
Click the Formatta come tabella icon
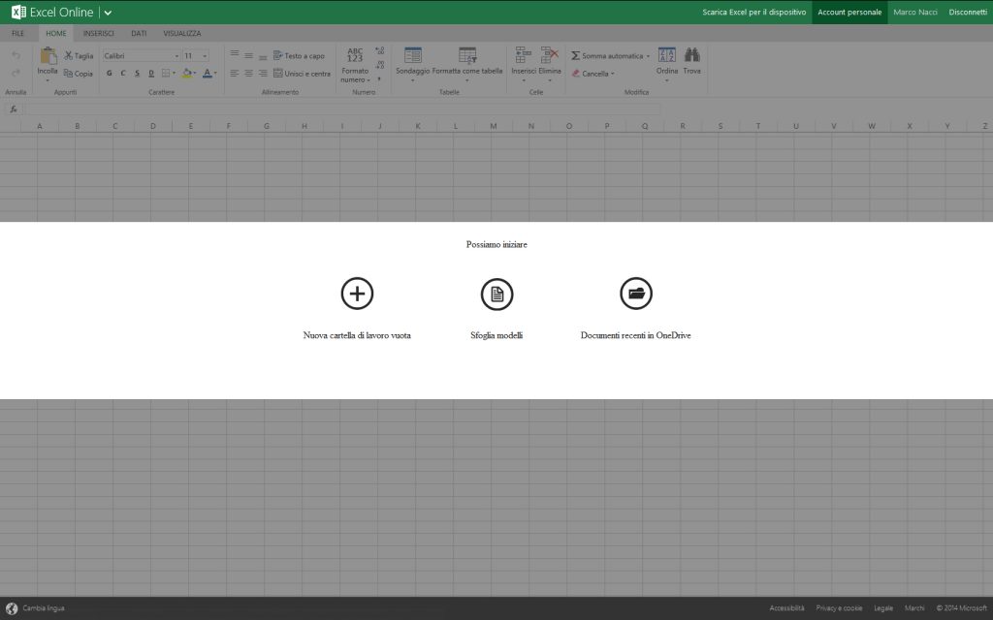[x=466, y=56]
